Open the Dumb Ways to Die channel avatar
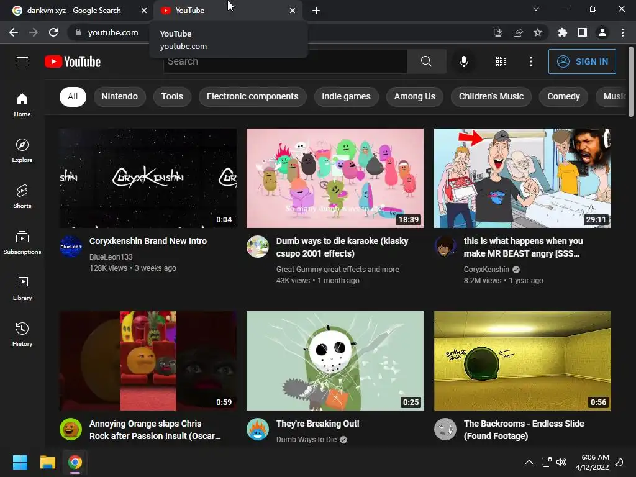The image size is (636, 477). pos(258,429)
